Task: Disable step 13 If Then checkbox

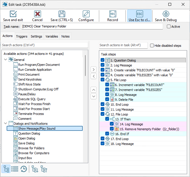Action: pos(107,119)
